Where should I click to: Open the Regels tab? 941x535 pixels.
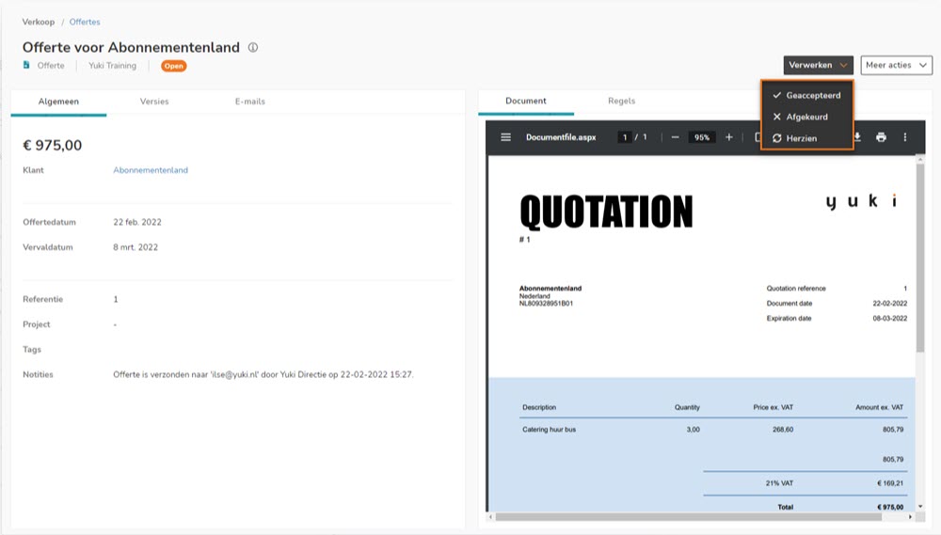621,101
